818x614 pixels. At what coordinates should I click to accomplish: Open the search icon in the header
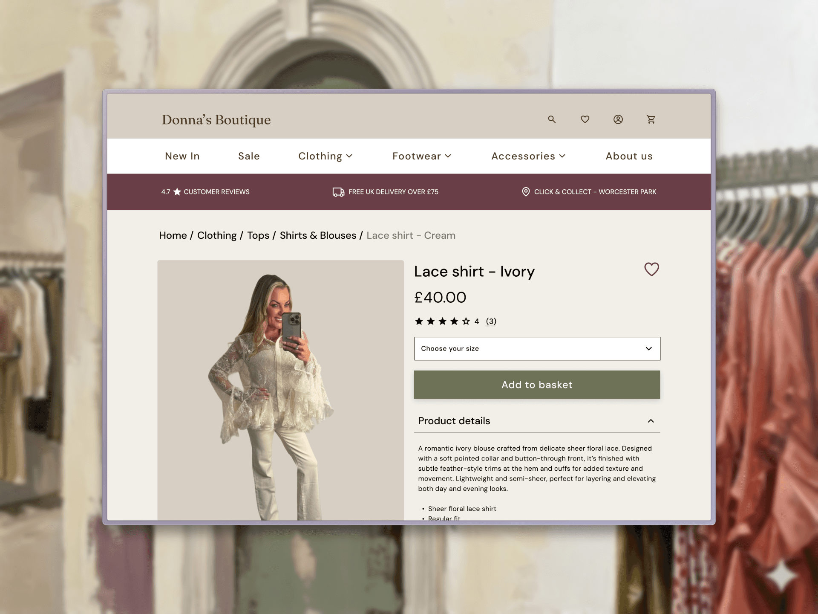tap(552, 119)
